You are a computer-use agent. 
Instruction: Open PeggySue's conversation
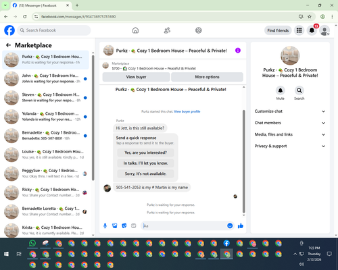coord(45,173)
